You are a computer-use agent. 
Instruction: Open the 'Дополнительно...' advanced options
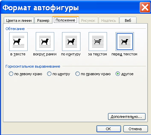127,117
